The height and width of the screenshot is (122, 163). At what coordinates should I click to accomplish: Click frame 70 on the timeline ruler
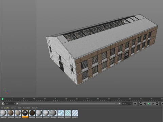pos(151,99)
